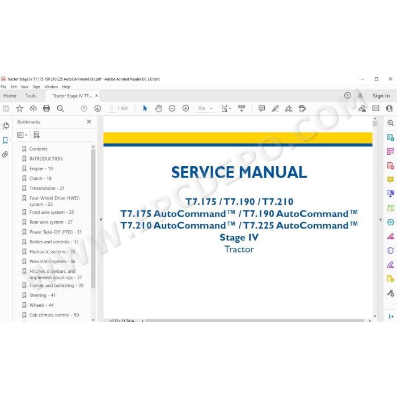The height and width of the screenshot is (397, 397).
Task: Click the Save file icon
Action: 6,109
